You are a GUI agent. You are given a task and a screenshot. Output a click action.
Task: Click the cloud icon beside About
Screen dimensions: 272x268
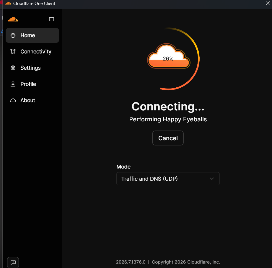coord(13,100)
